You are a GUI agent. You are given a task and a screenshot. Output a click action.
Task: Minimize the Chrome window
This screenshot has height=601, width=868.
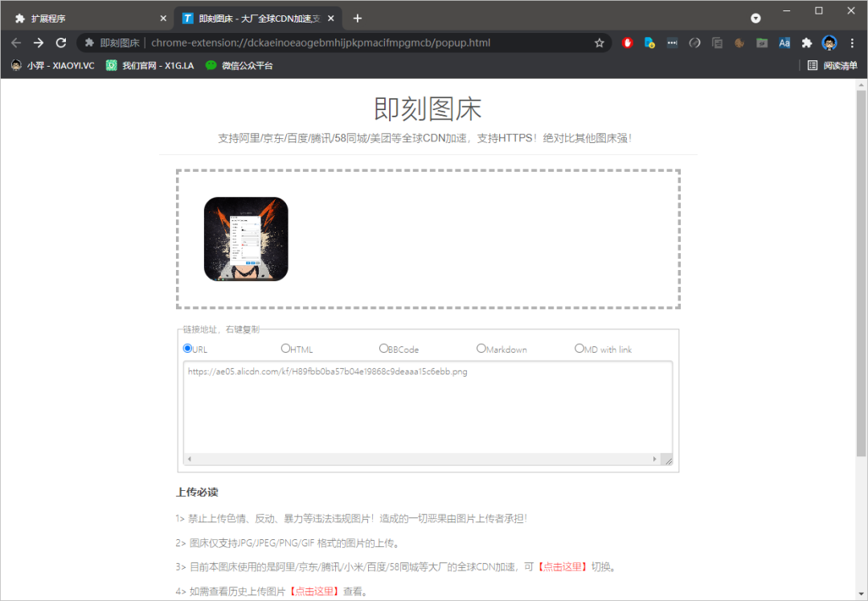(787, 10)
